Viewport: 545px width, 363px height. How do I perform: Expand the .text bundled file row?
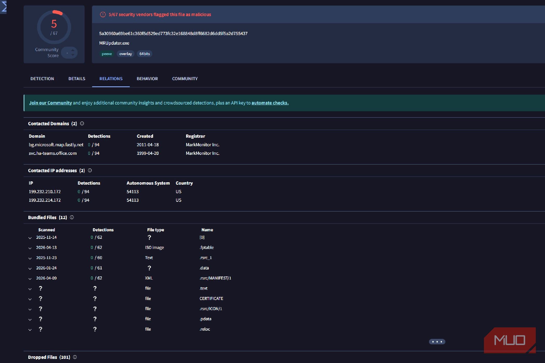coord(30,289)
